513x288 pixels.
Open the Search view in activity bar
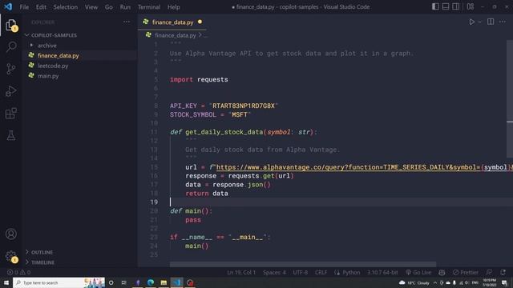[11, 46]
